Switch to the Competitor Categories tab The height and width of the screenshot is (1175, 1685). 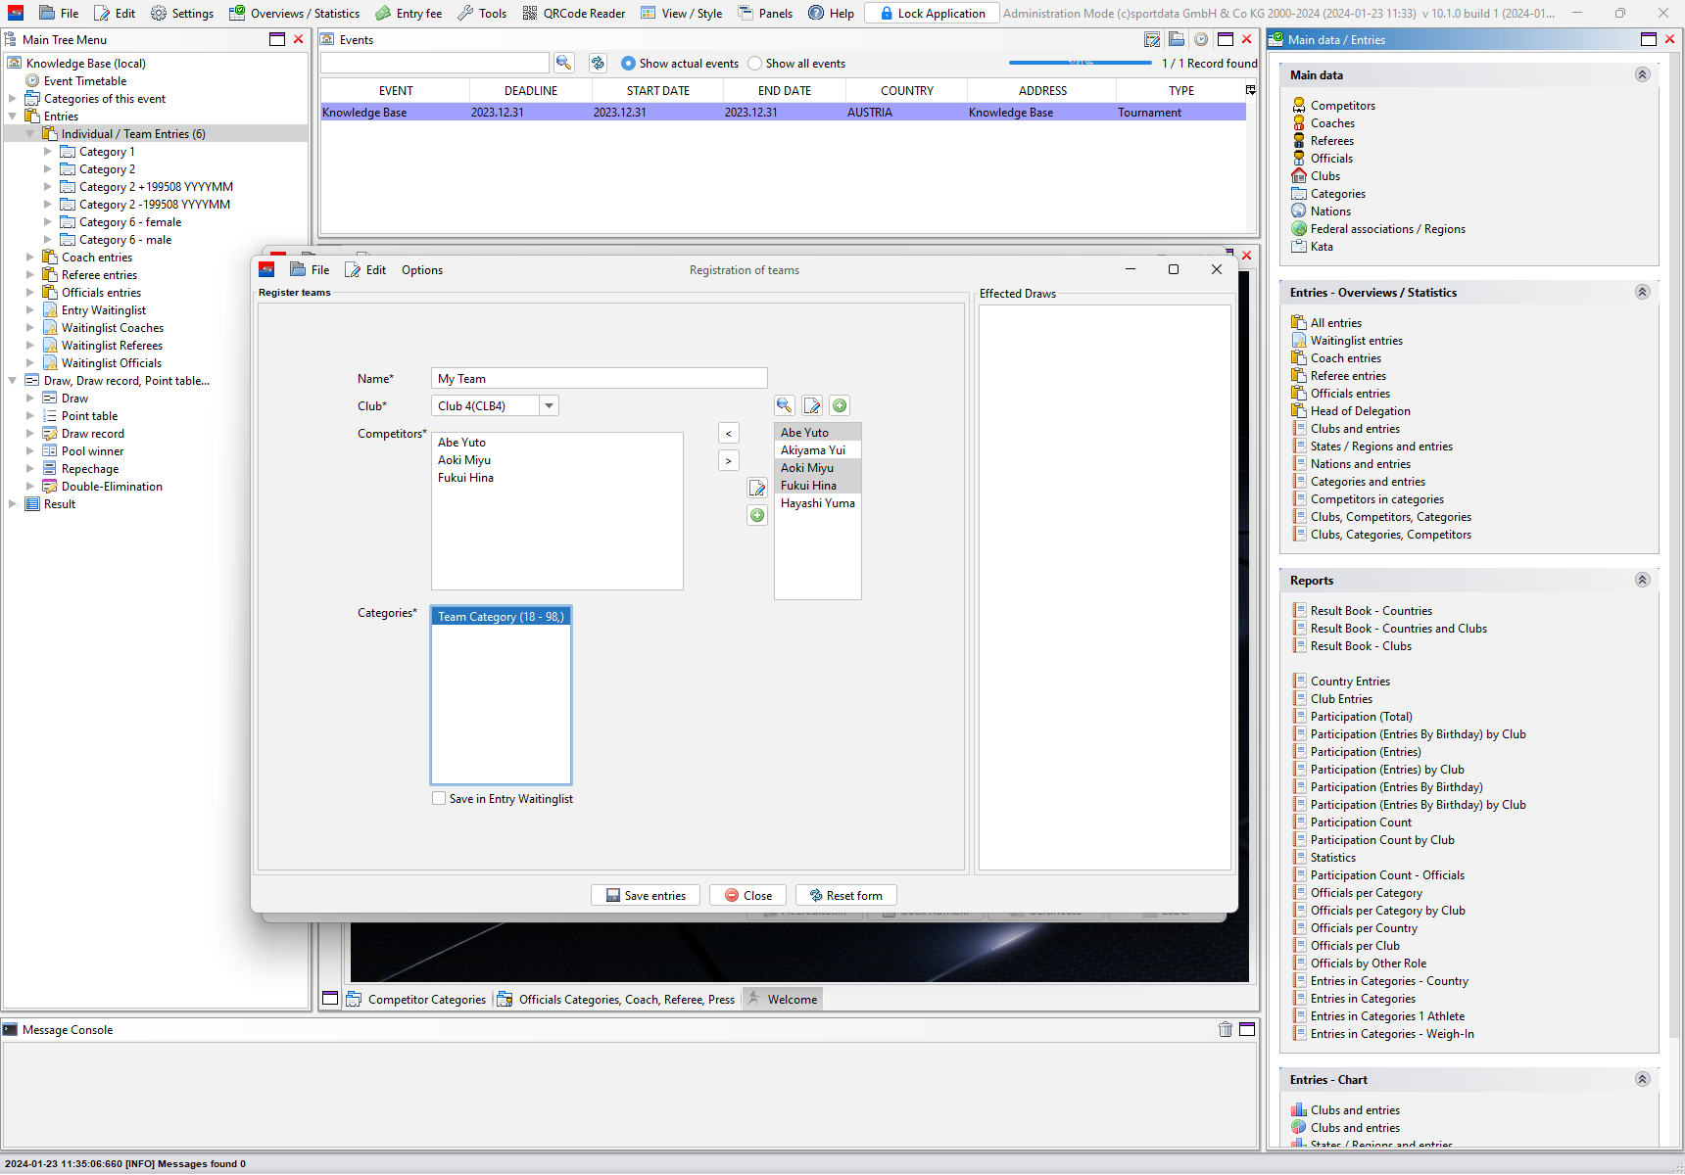(416, 999)
